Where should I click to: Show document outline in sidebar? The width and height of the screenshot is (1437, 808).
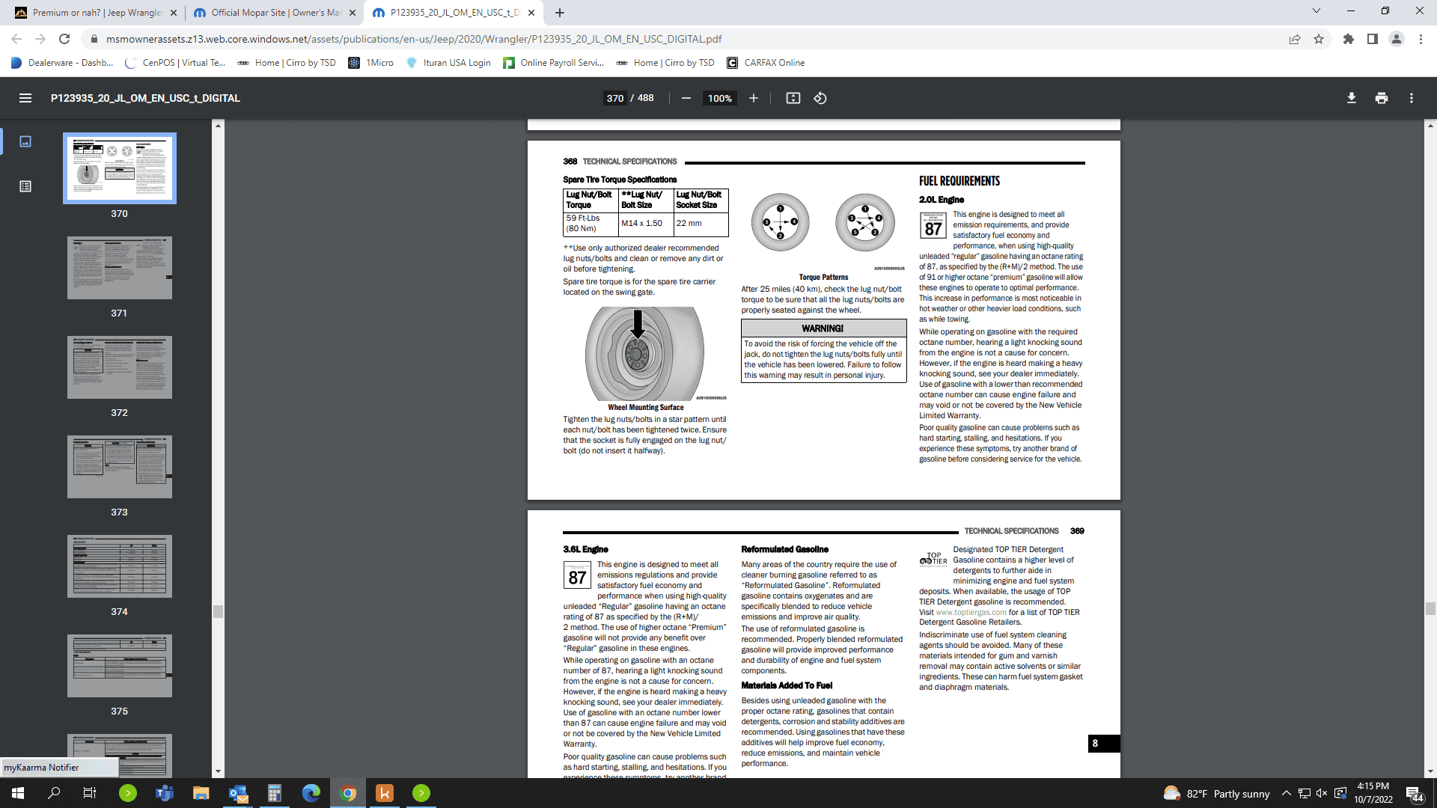pyautogui.click(x=25, y=186)
